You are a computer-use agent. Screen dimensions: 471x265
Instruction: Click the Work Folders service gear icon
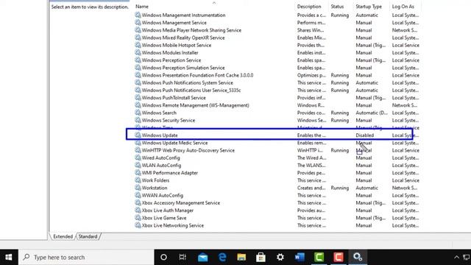click(x=138, y=180)
